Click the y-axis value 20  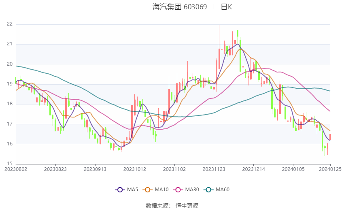tap(10, 64)
